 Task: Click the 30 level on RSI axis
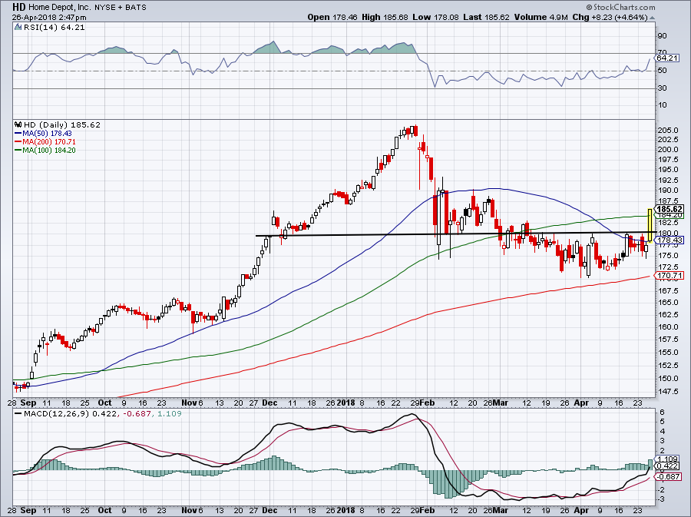[663, 88]
